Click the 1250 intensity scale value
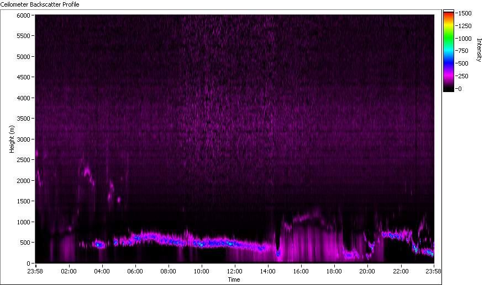Image resolution: width=484 pixels, height=285 pixels. pos(465,26)
